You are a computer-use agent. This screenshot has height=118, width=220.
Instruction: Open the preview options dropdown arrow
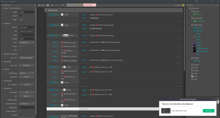coord(65,5)
